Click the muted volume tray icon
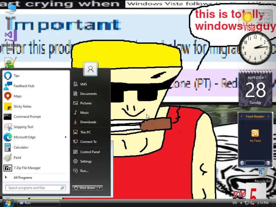 point(252,203)
